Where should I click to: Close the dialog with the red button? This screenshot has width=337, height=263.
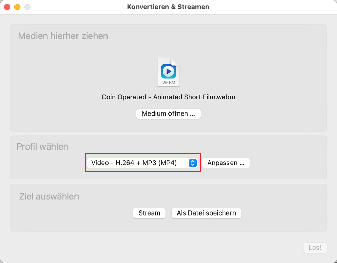(7, 6)
